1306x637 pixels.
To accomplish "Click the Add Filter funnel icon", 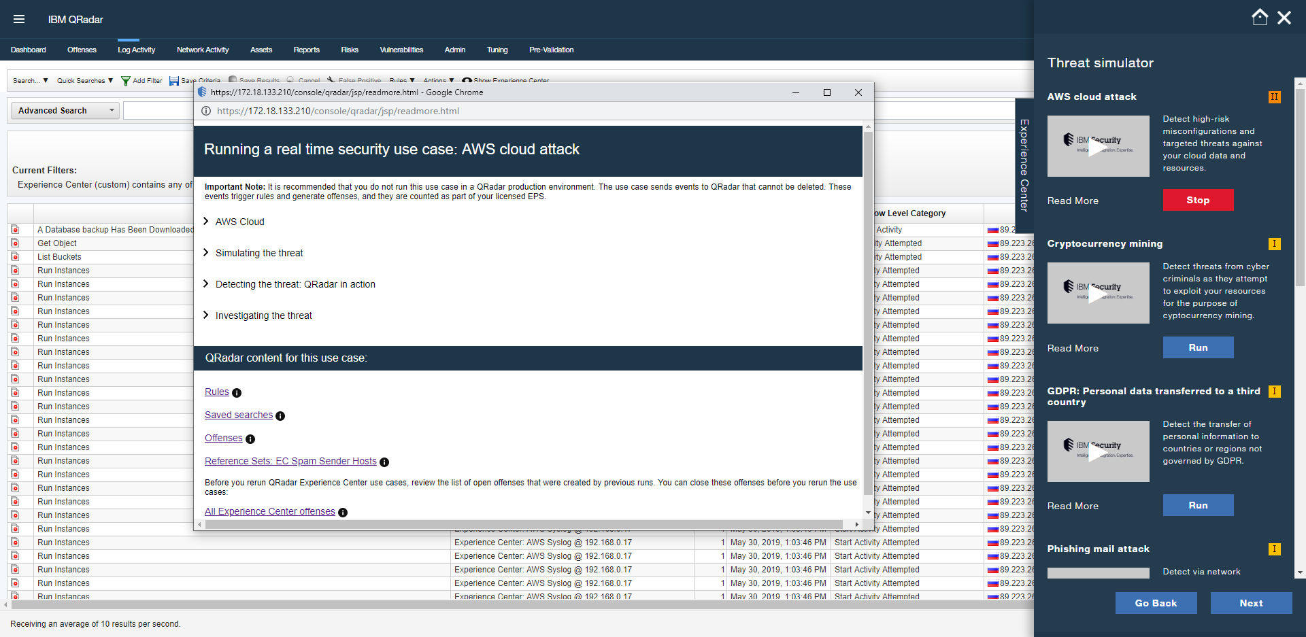I will pos(125,80).
